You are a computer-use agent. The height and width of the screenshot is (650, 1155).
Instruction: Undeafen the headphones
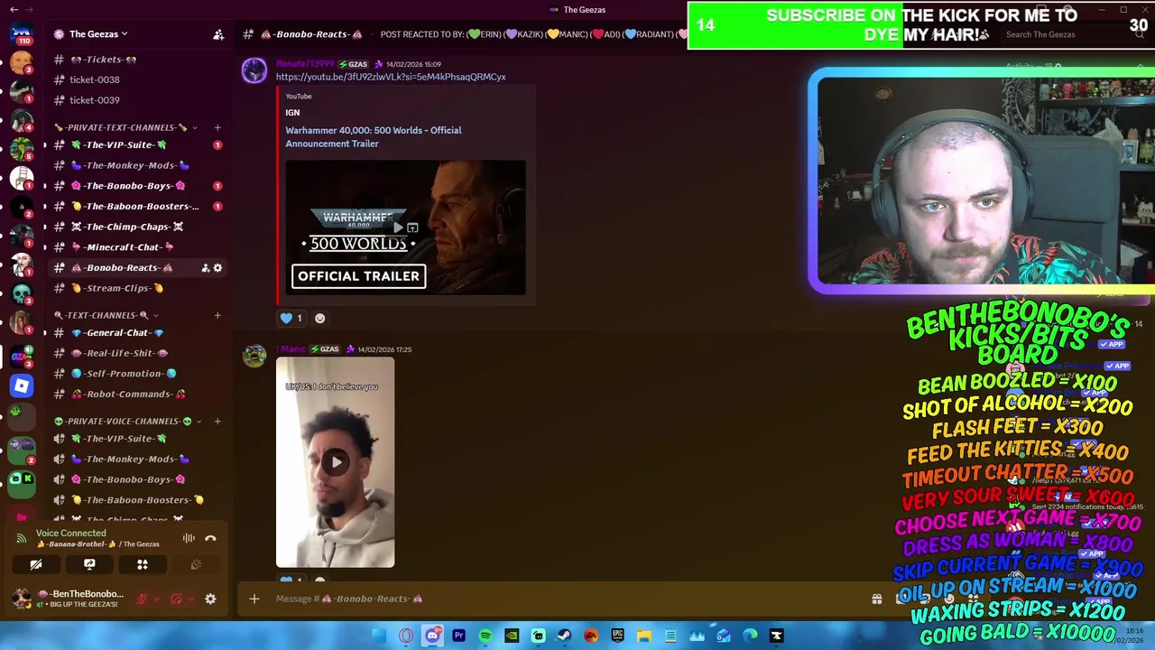(x=176, y=599)
